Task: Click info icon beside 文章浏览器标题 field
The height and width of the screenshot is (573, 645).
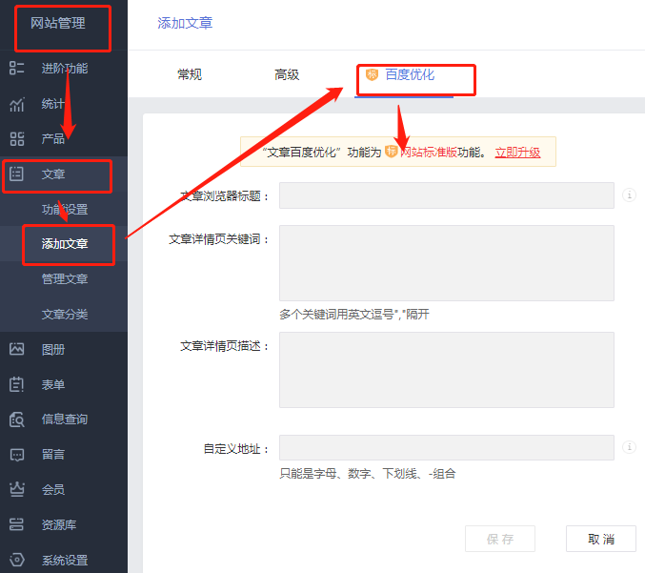Action: [629, 194]
